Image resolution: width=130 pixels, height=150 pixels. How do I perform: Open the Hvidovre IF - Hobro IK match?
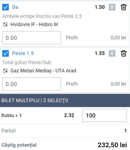[34, 24]
